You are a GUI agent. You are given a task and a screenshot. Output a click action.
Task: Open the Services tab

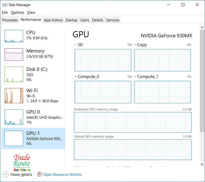tap(112, 20)
